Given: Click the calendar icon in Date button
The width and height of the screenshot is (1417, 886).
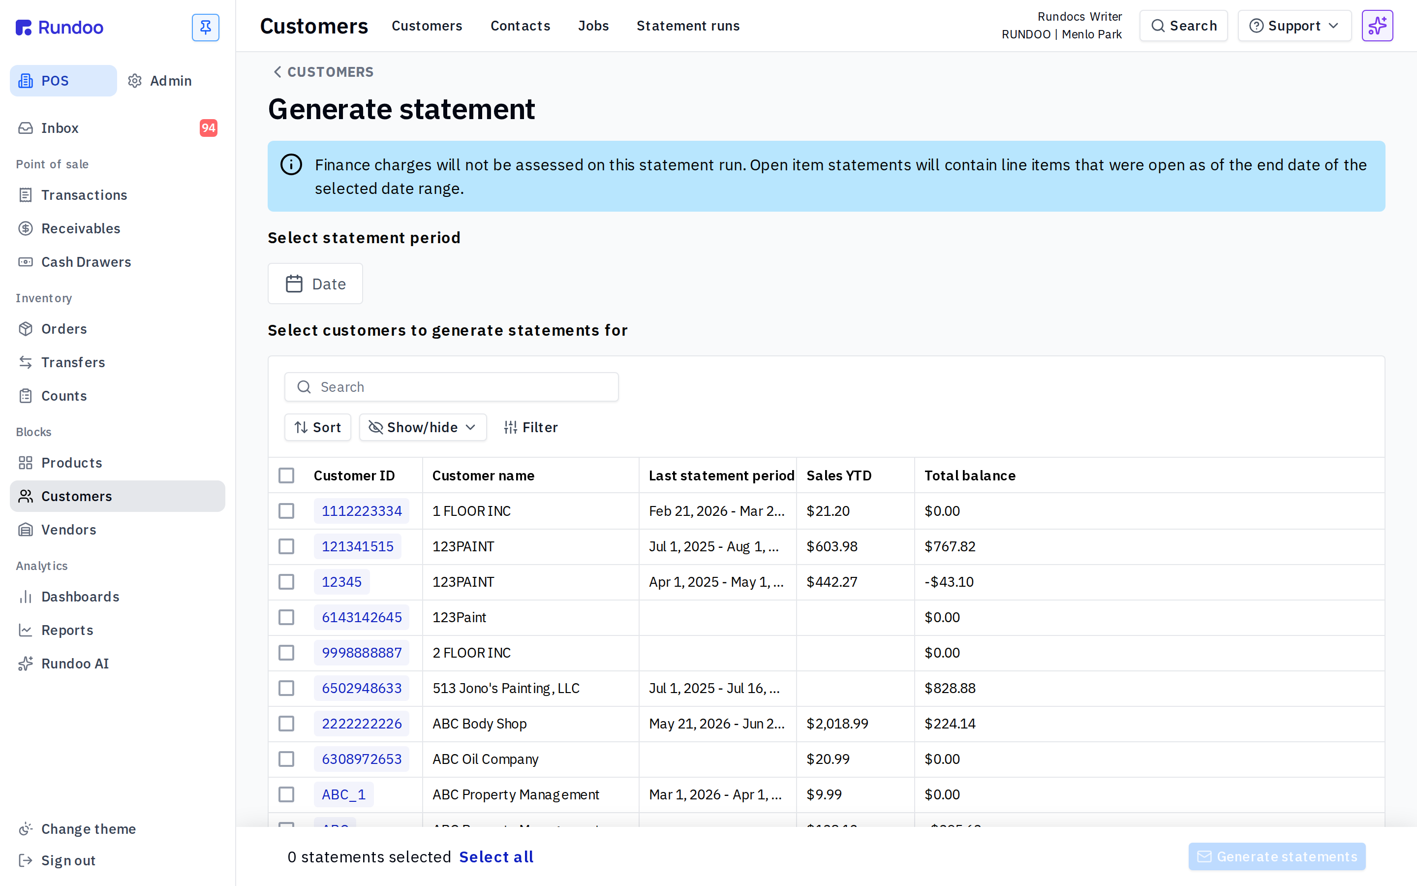Looking at the screenshot, I should 294,284.
